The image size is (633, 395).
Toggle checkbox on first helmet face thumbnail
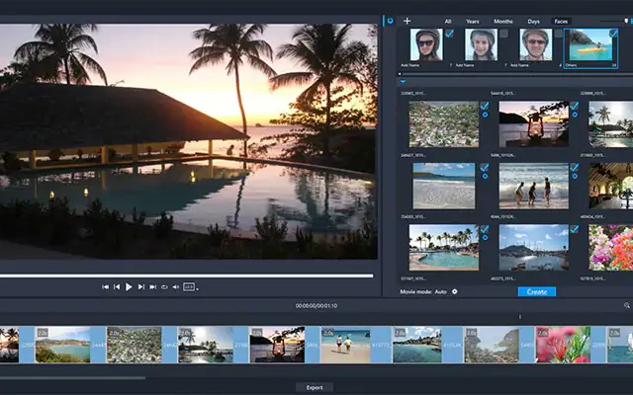[450, 34]
